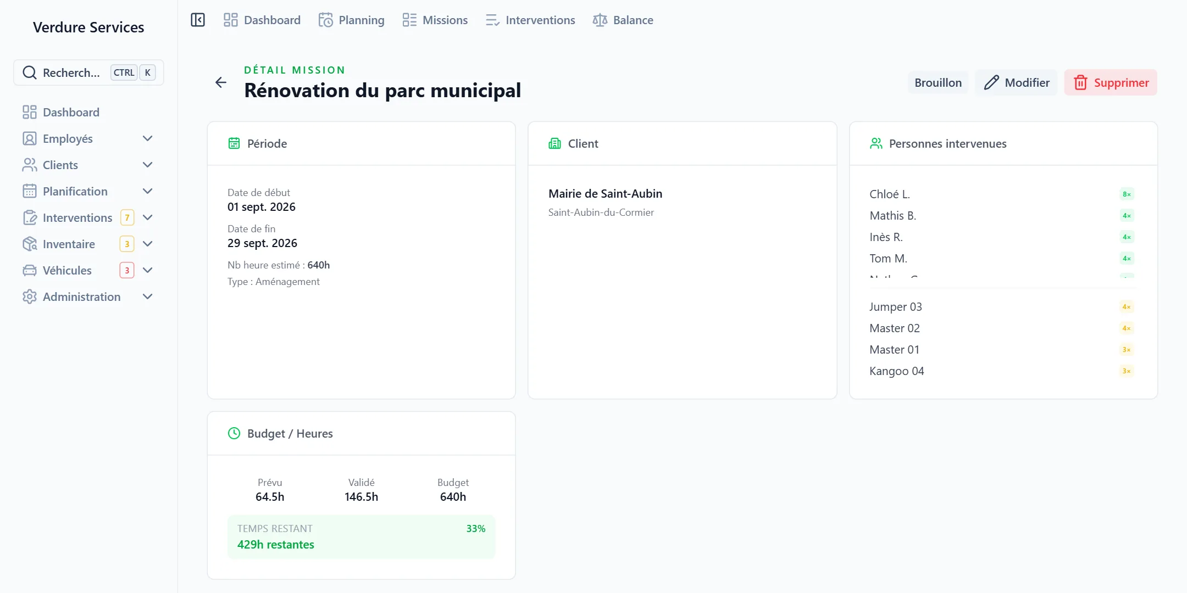
Task: Click the Modifier button
Action: tap(1016, 83)
